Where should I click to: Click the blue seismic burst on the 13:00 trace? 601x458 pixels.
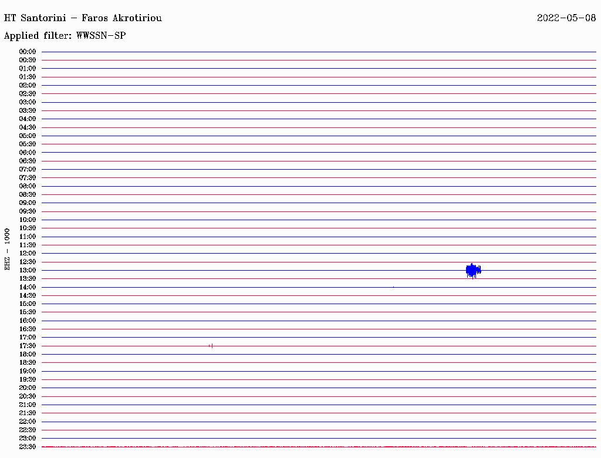click(x=474, y=271)
